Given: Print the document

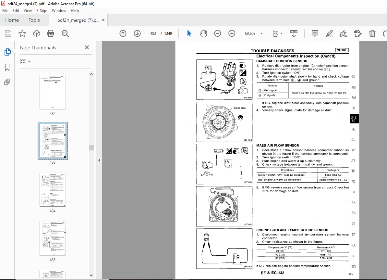Looking at the screenshot, I should click(51, 33).
